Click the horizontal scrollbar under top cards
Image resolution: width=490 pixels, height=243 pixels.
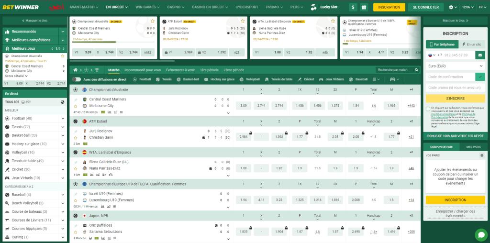pyautogui.click(x=122, y=61)
